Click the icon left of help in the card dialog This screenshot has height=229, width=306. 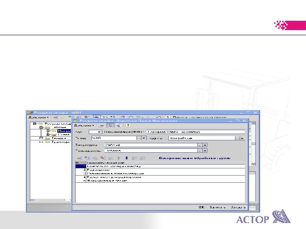119,126
